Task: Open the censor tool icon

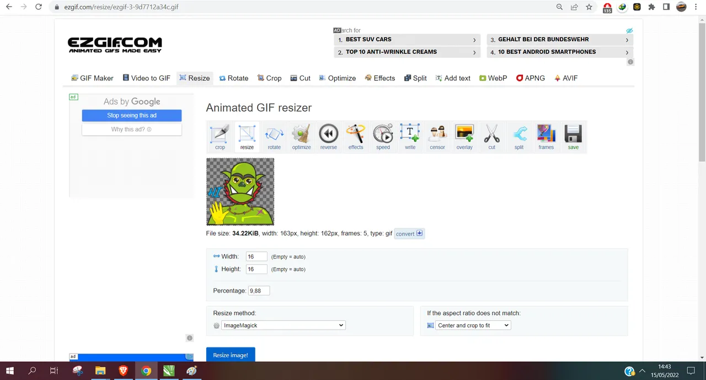Action: coord(437,137)
